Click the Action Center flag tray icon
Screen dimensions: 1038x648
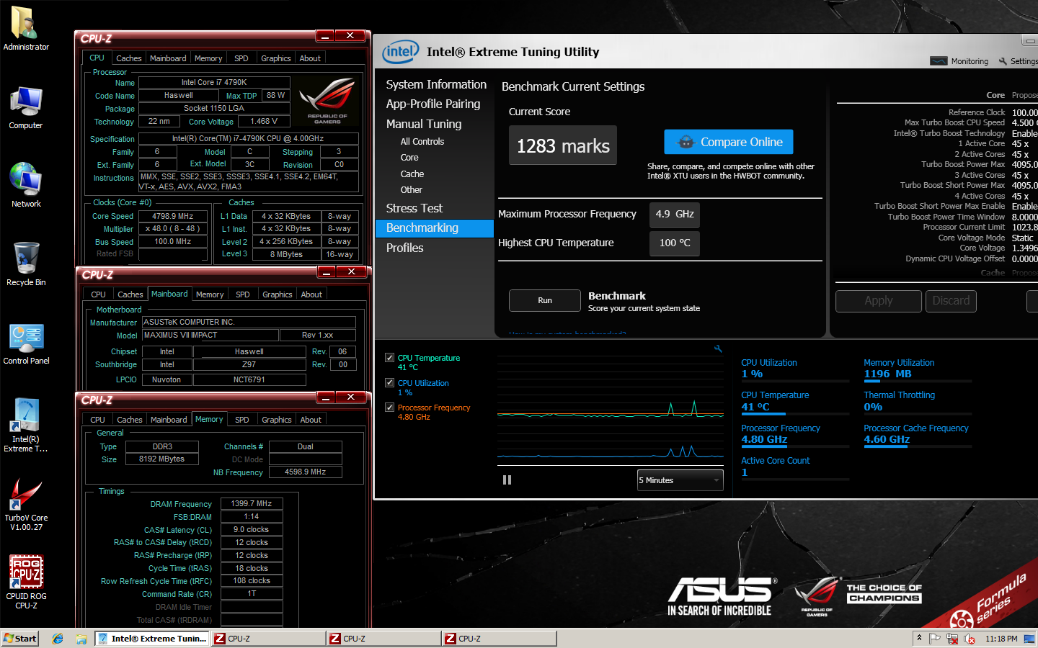(935, 639)
